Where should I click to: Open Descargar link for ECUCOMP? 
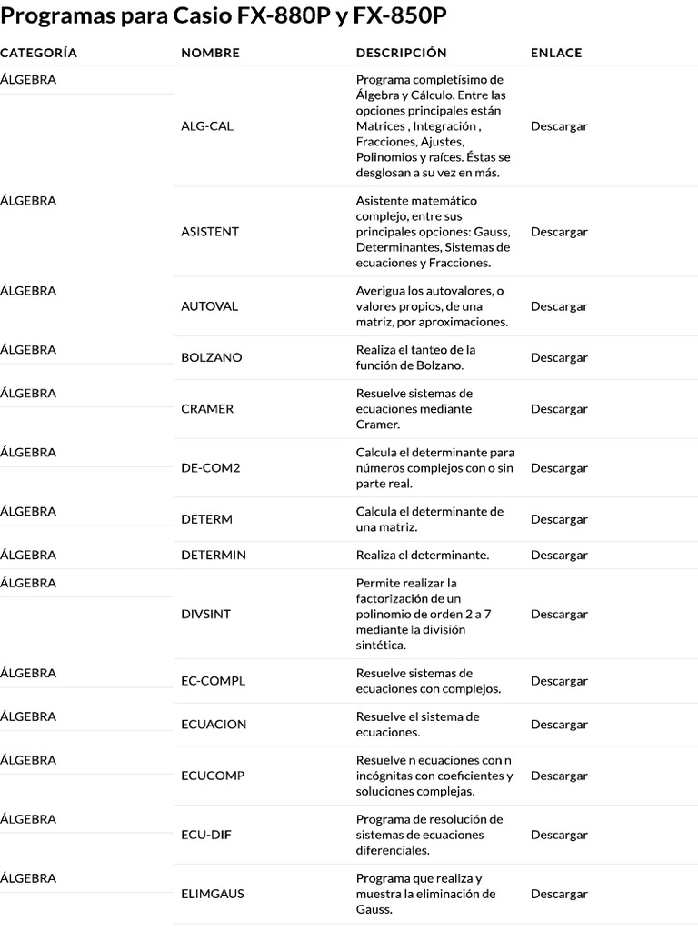pos(559,776)
